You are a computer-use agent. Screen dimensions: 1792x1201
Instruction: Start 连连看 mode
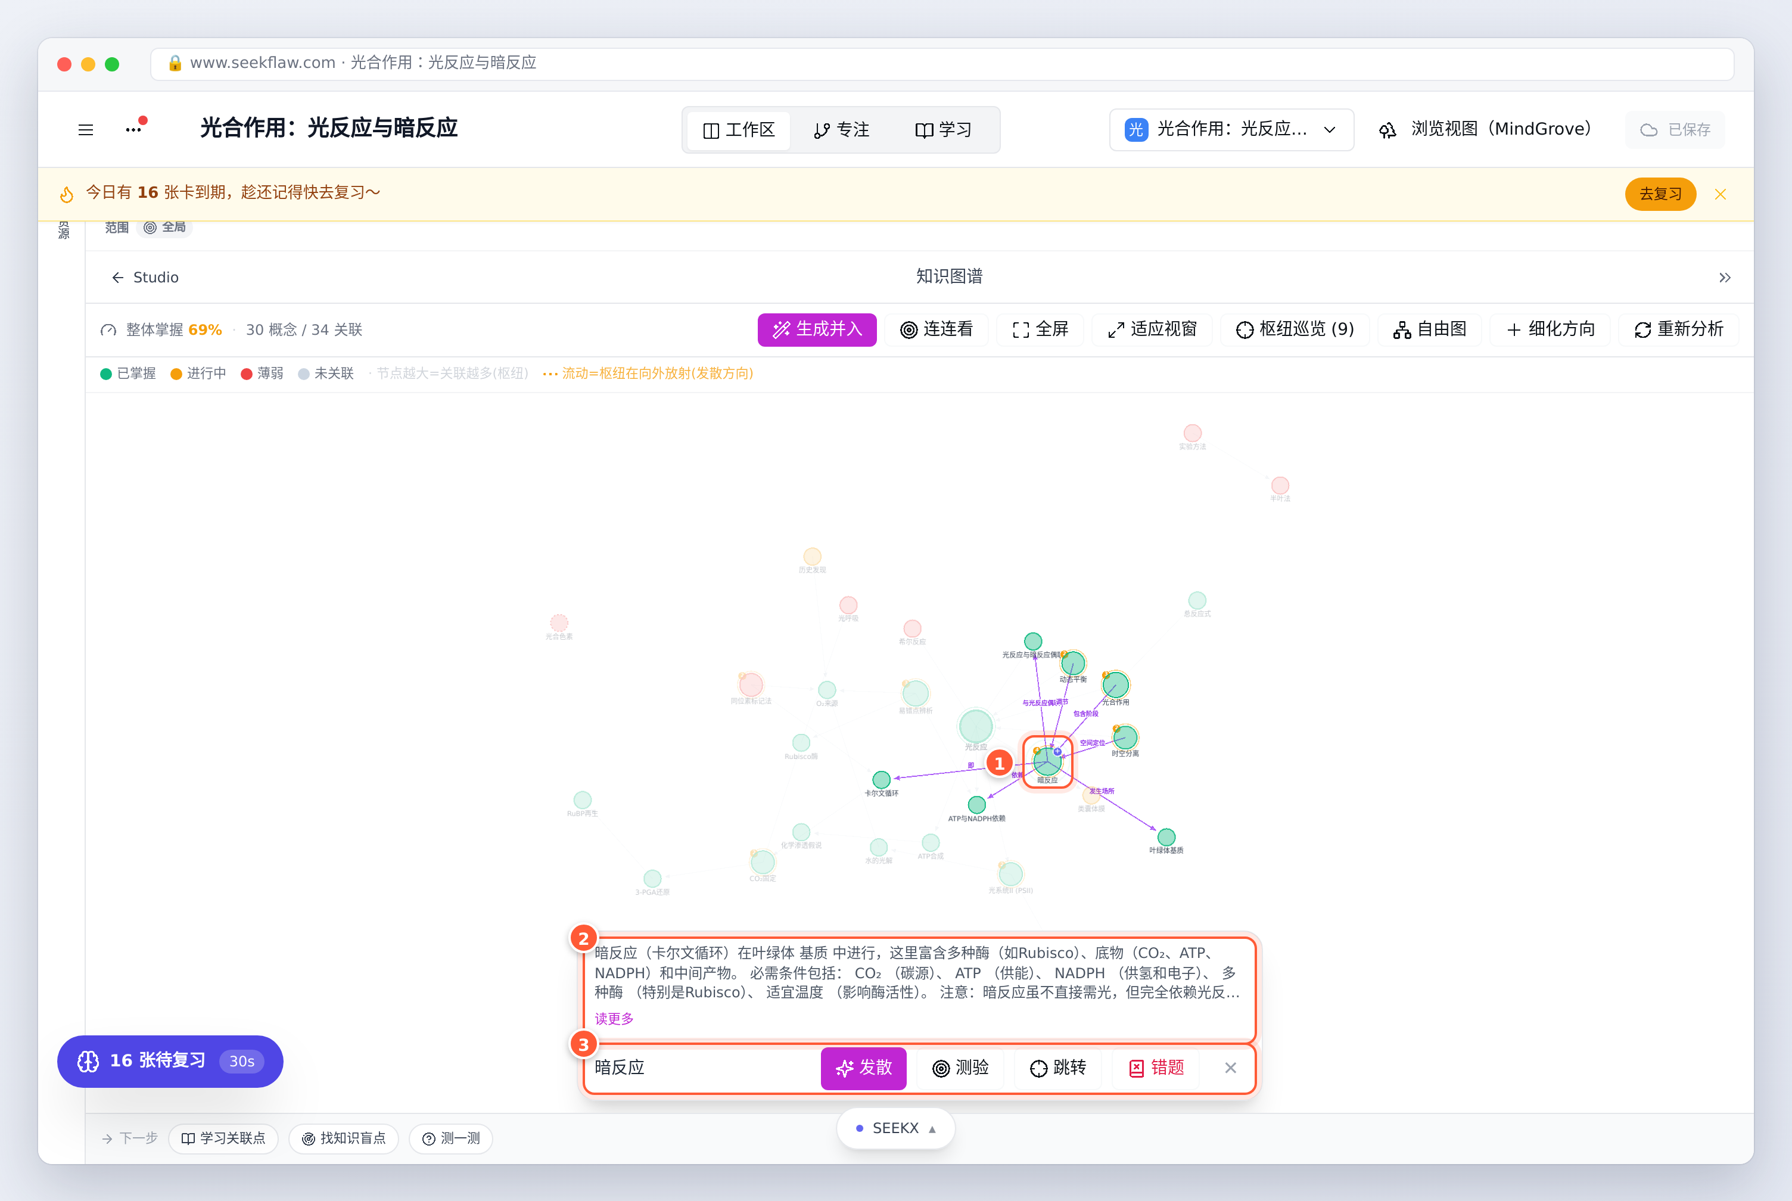click(x=936, y=329)
